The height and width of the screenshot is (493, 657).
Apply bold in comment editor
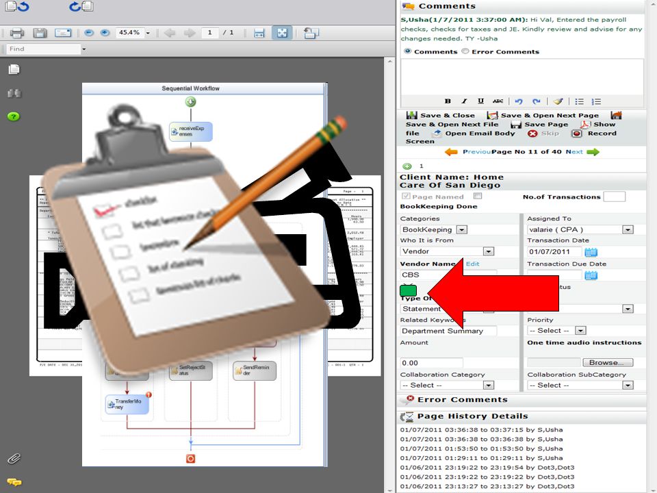tap(448, 101)
